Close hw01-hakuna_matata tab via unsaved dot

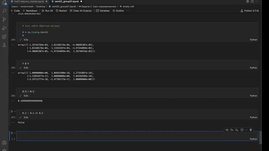click(x=47, y=1)
